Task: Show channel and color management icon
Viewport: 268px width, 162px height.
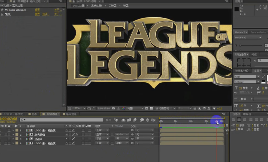Action: tap(123, 109)
